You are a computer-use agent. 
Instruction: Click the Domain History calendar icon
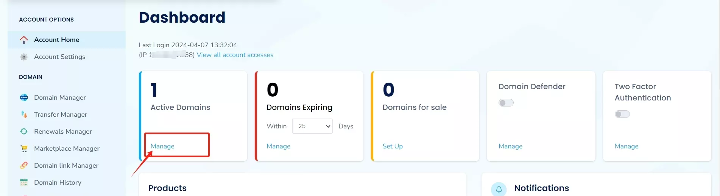(24, 182)
